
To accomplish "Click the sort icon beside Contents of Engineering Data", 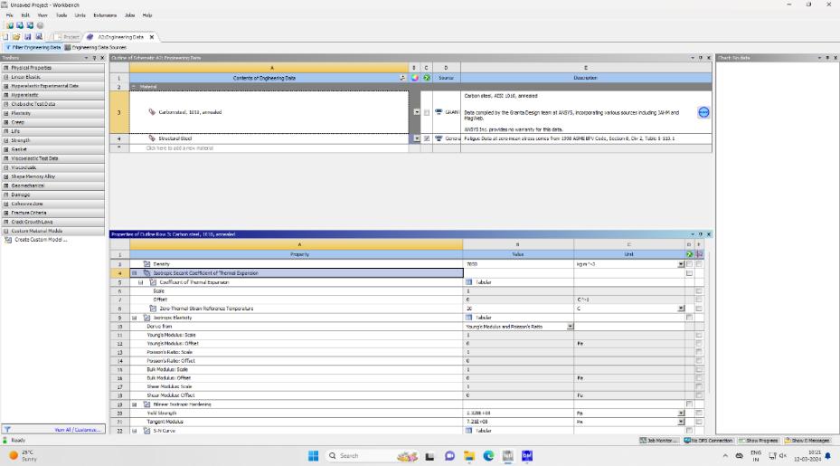I will point(403,78).
